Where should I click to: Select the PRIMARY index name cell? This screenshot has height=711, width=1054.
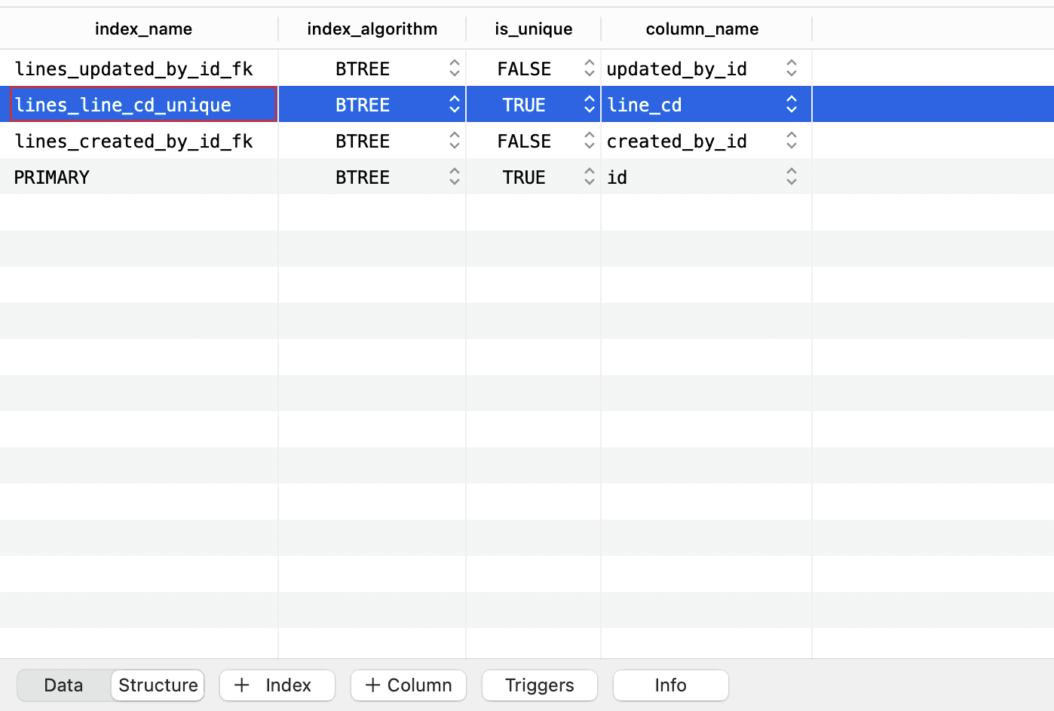click(x=52, y=177)
